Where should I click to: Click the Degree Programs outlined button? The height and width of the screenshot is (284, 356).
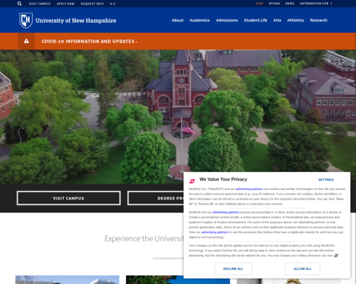pyautogui.click(x=156, y=198)
